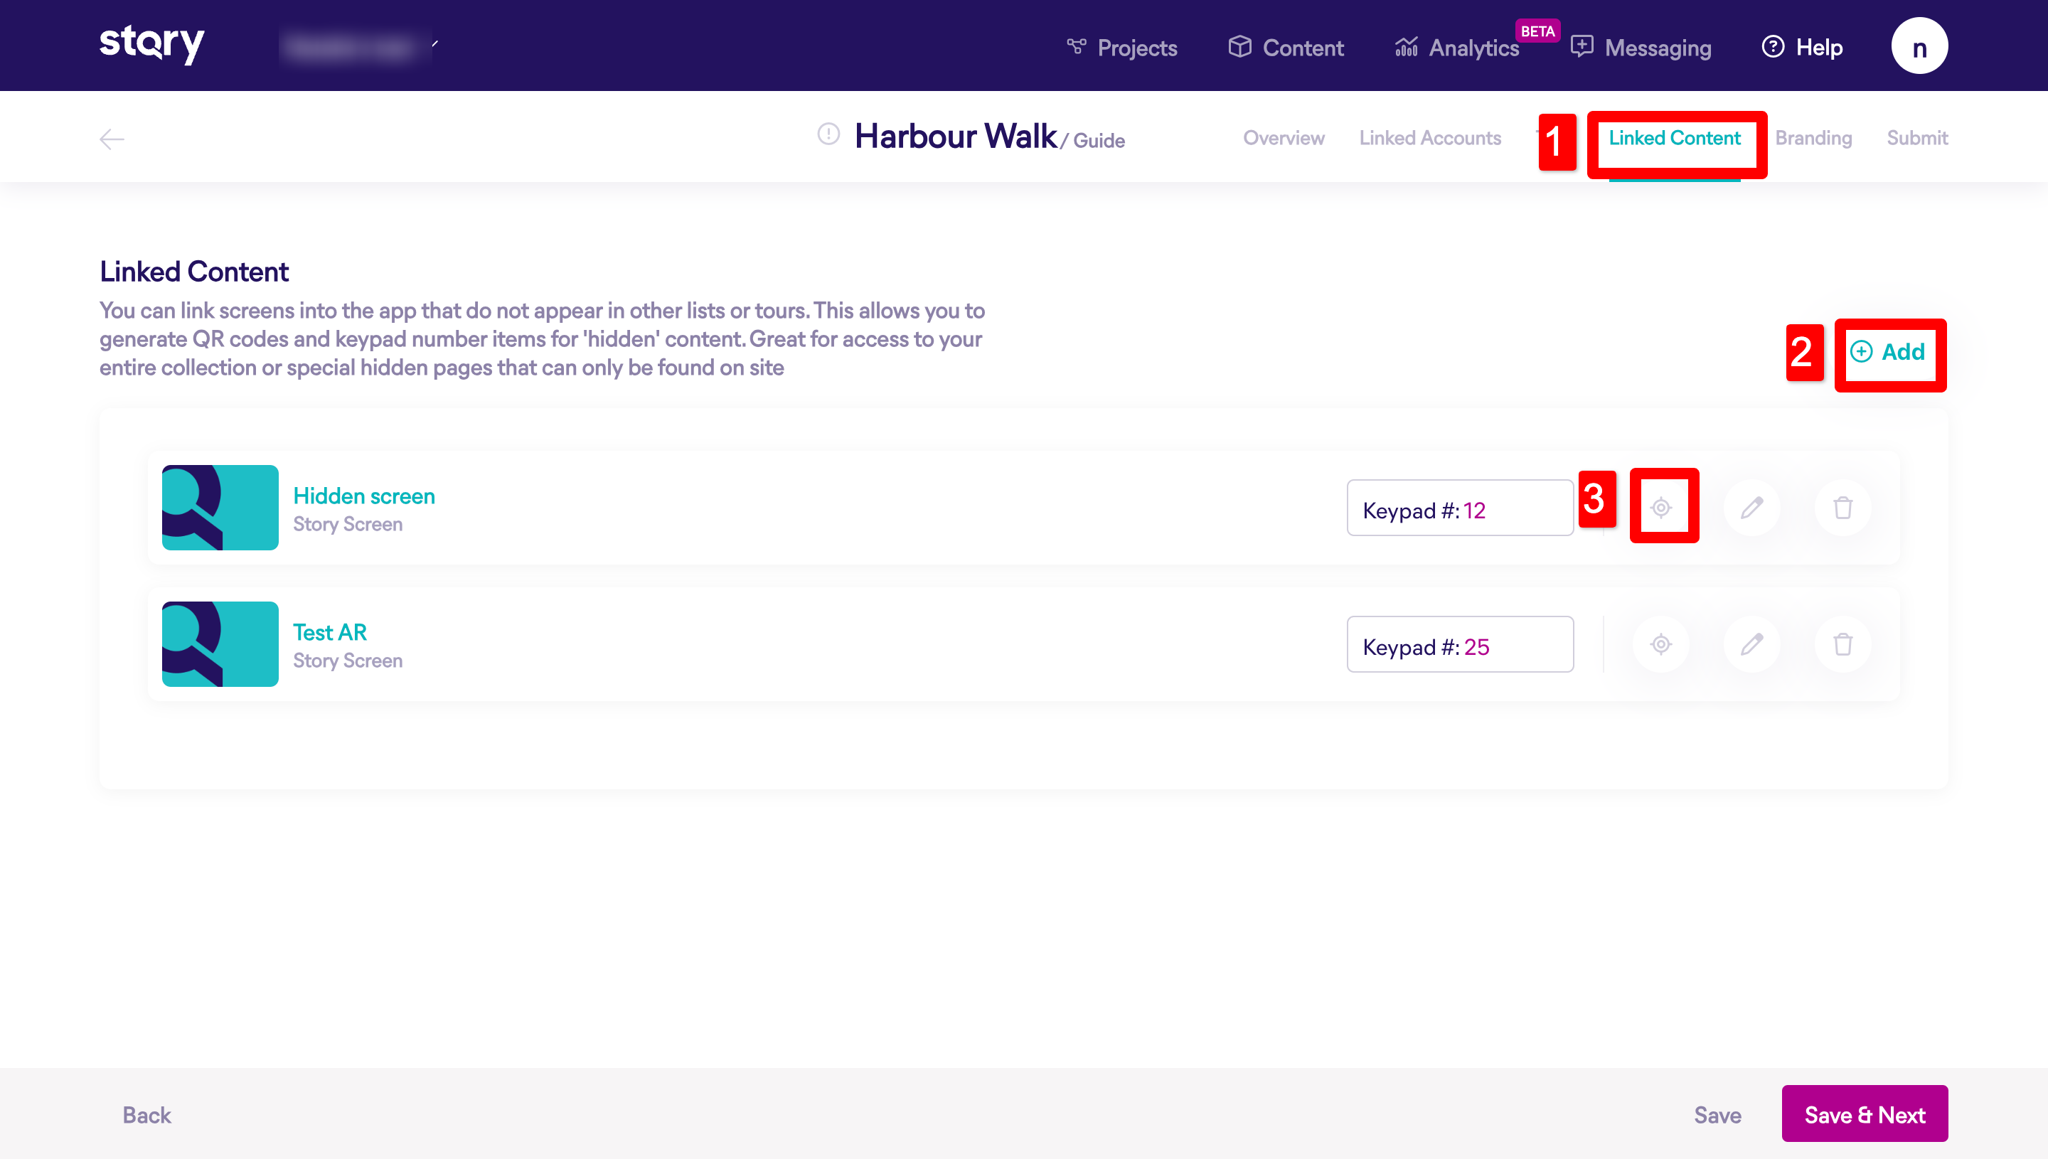The width and height of the screenshot is (2048, 1159).
Task: Click the locate icon for Hidden screen
Action: (x=1661, y=507)
